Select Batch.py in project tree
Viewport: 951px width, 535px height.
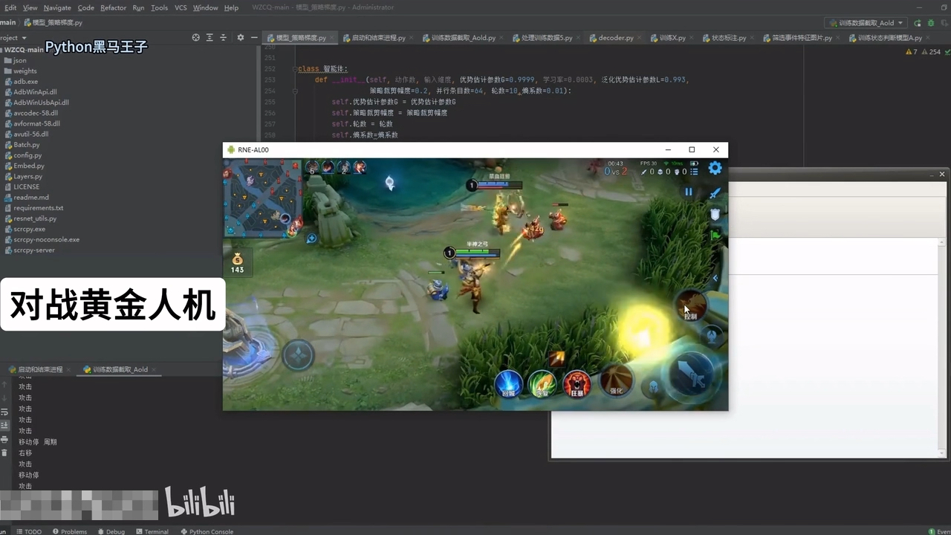[x=26, y=145]
